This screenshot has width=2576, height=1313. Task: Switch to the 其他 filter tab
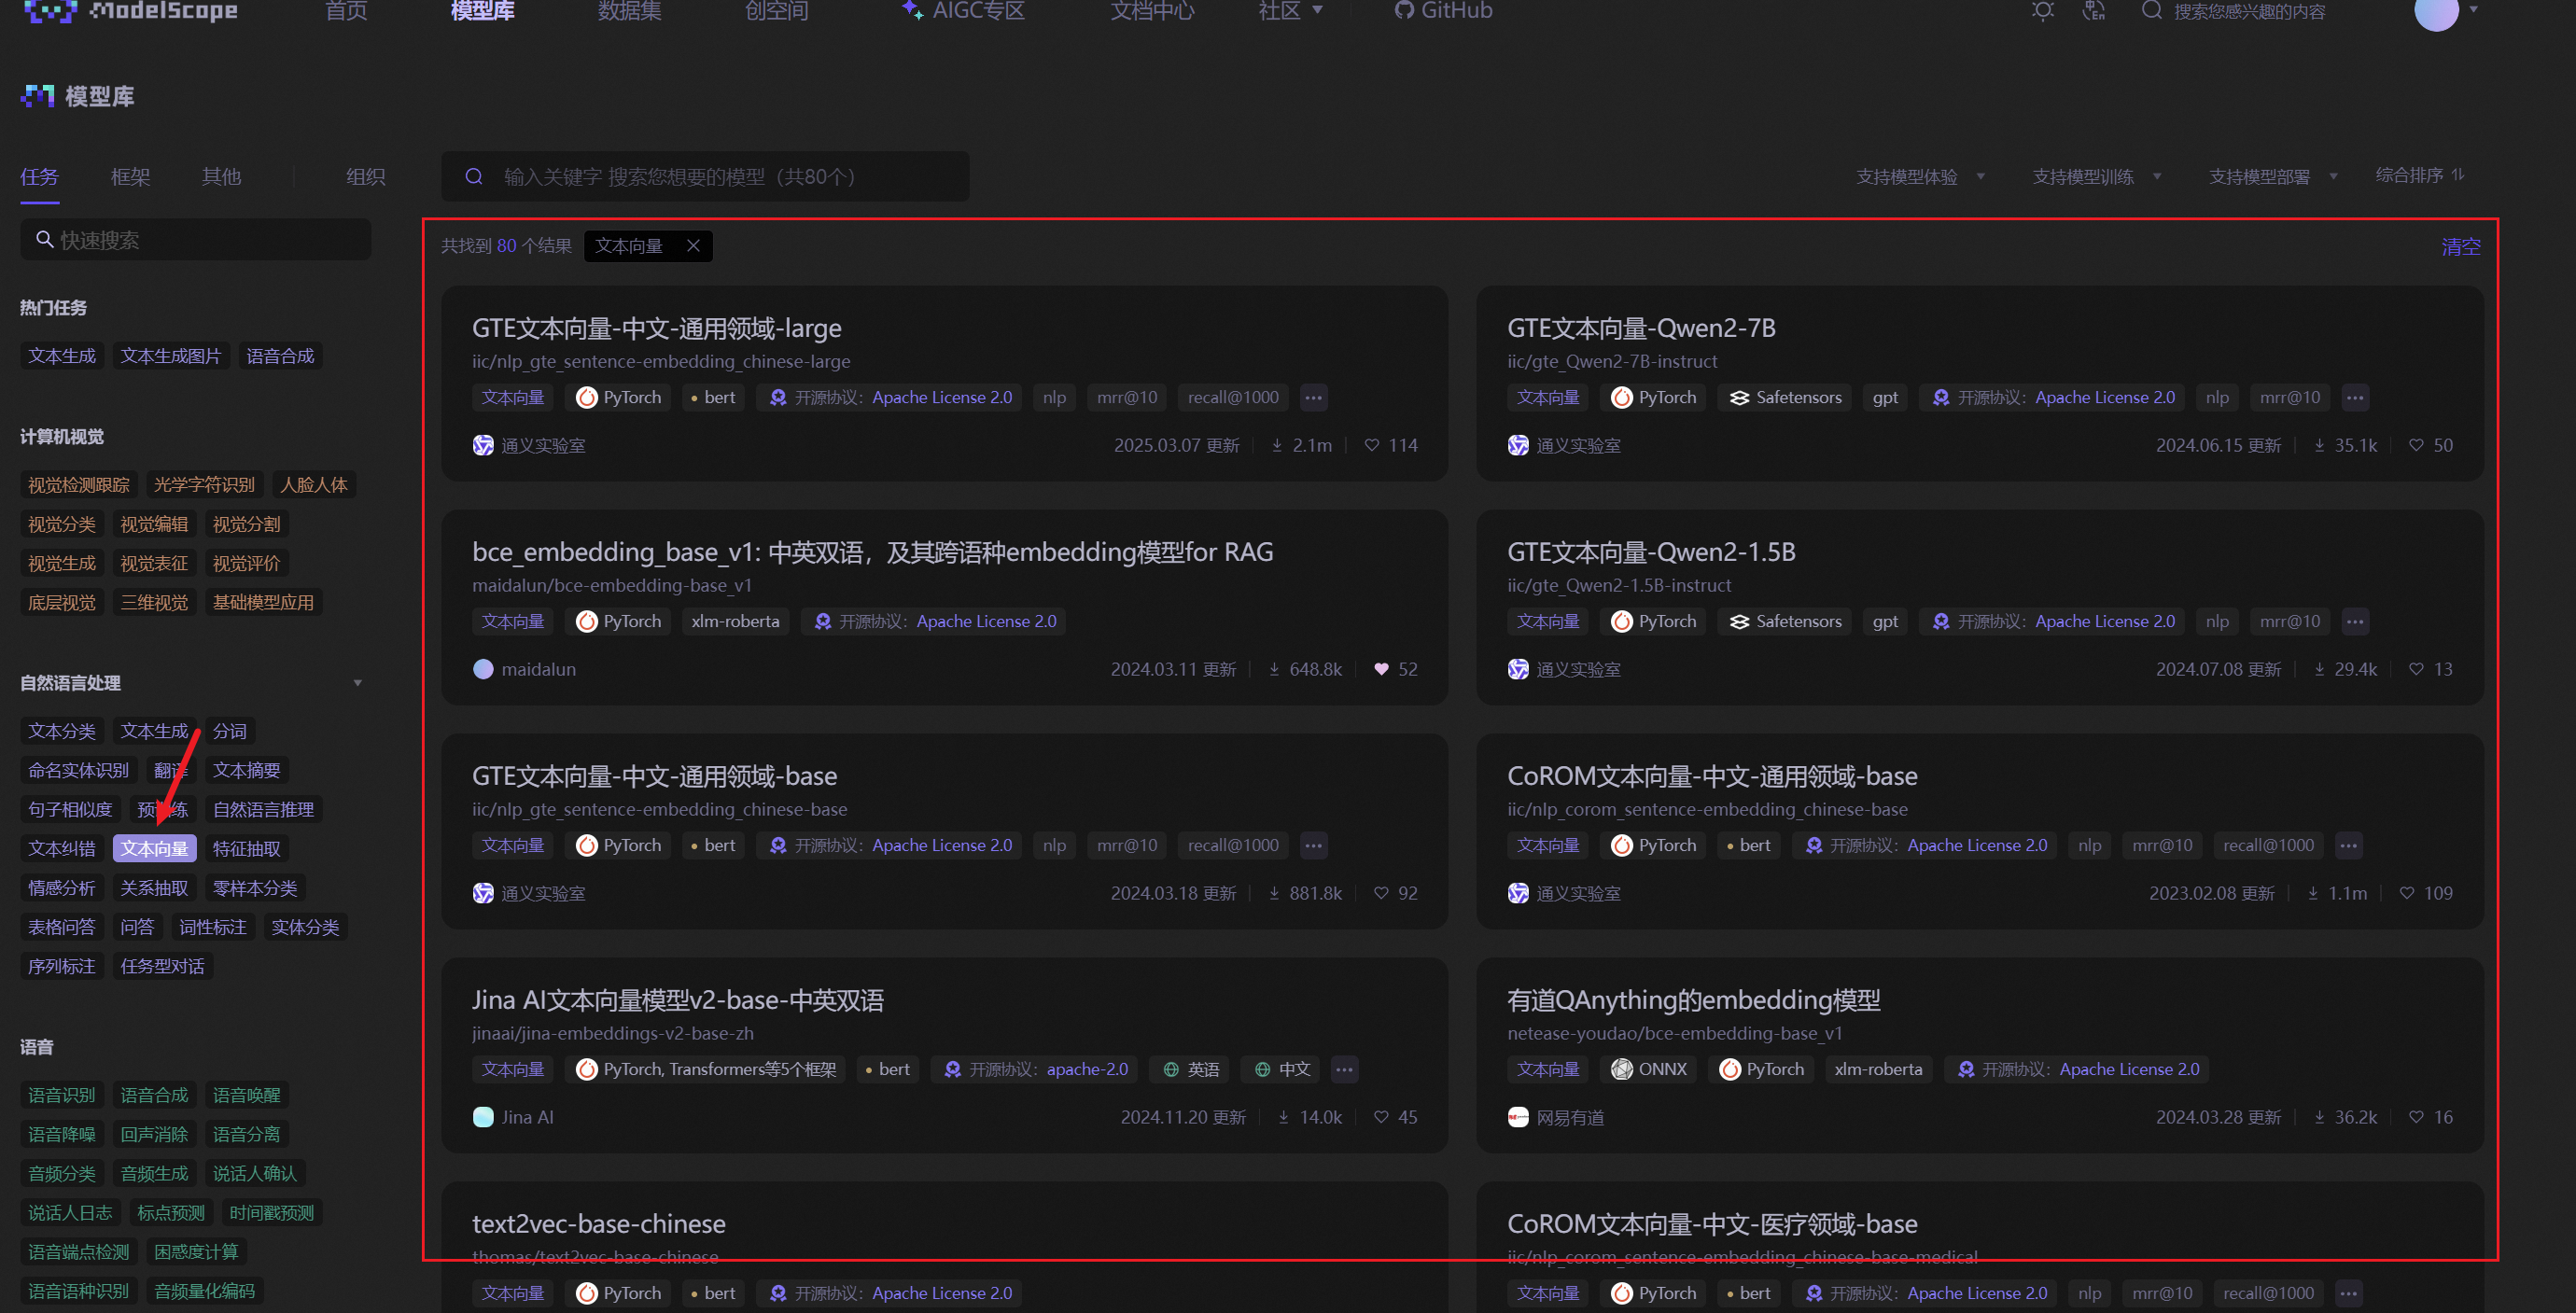(221, 177)
